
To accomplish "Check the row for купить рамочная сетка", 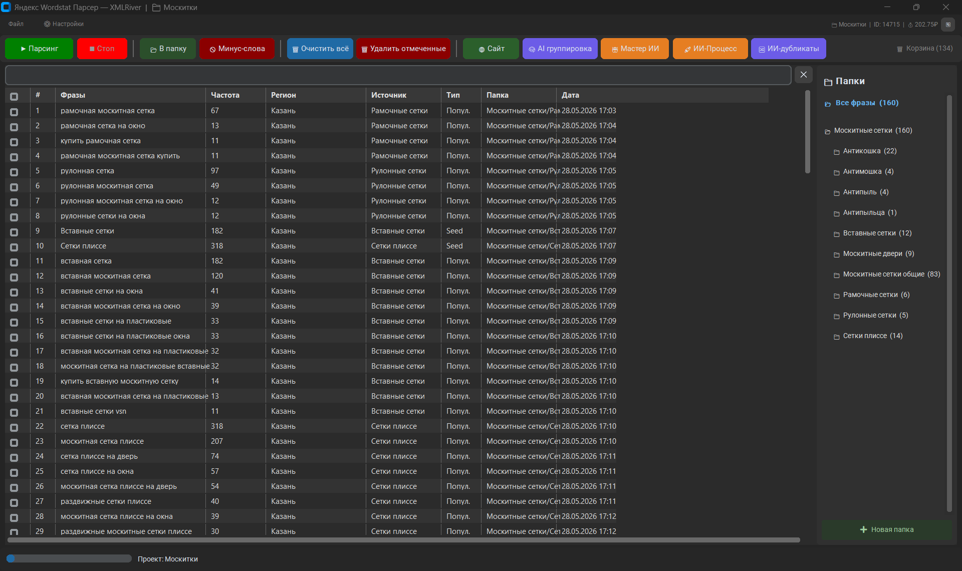I will [x=14, y=142].
